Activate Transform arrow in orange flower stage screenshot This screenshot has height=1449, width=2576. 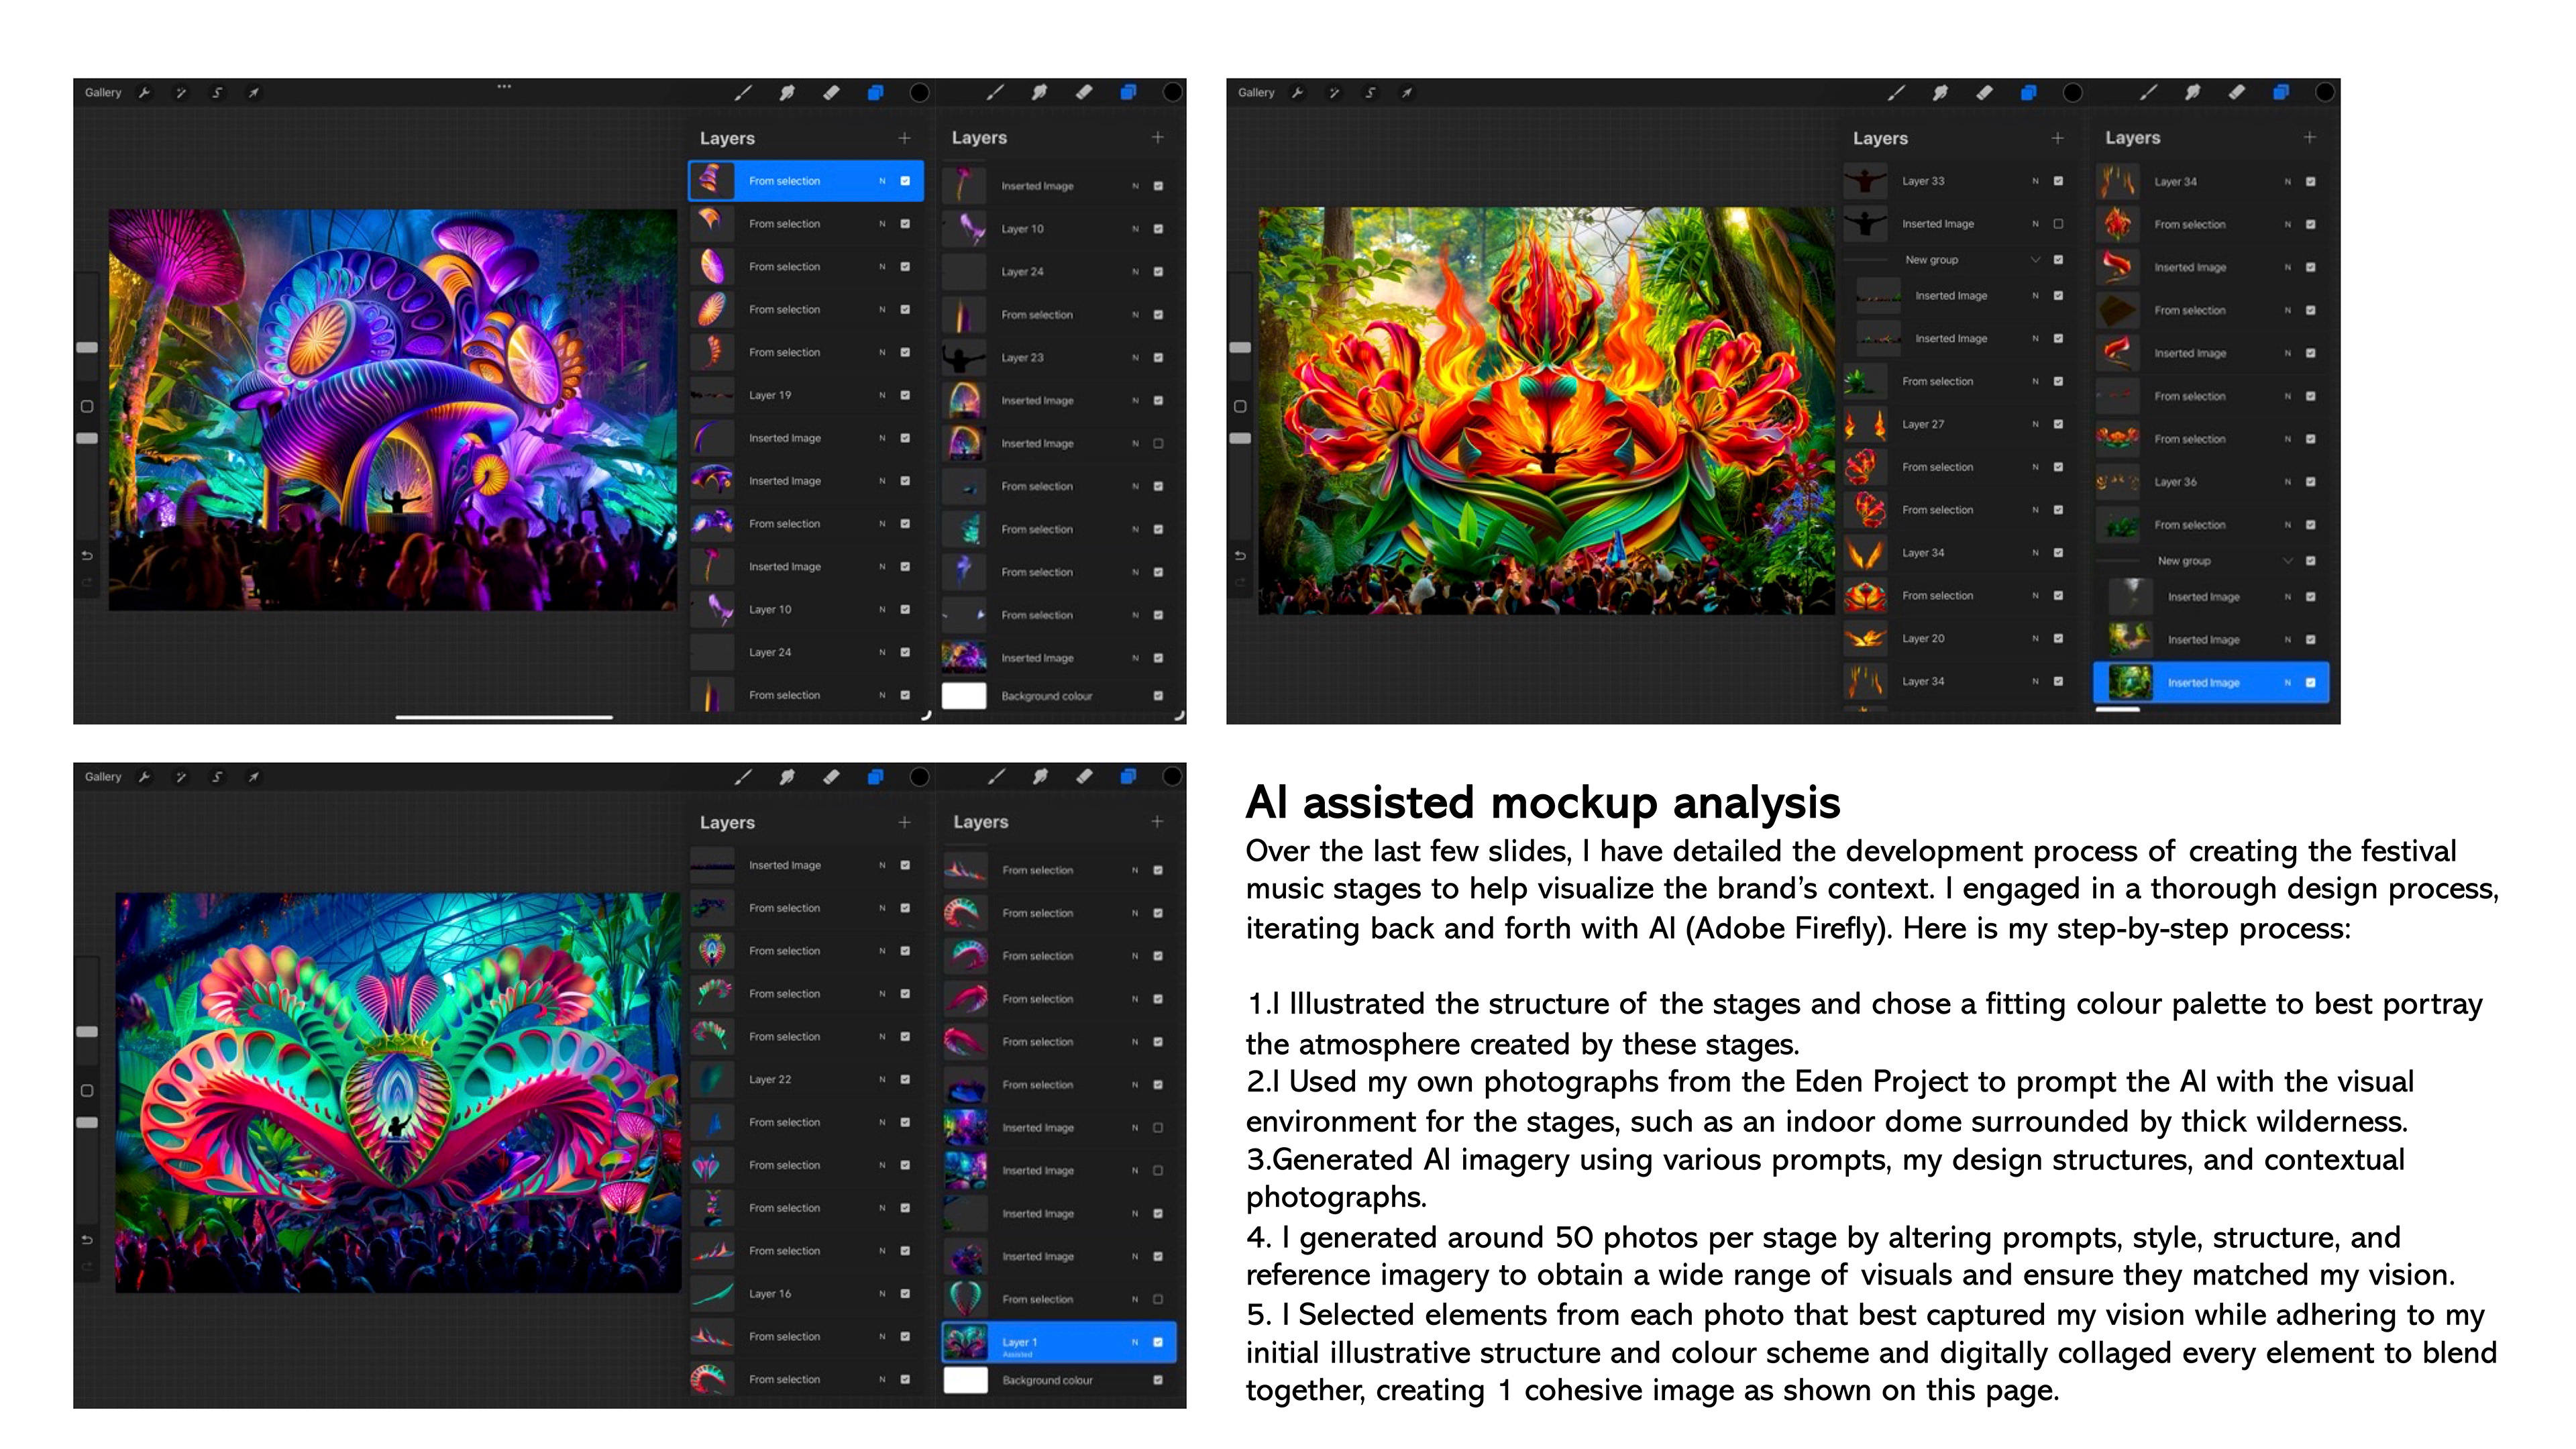coord(1407,92)
